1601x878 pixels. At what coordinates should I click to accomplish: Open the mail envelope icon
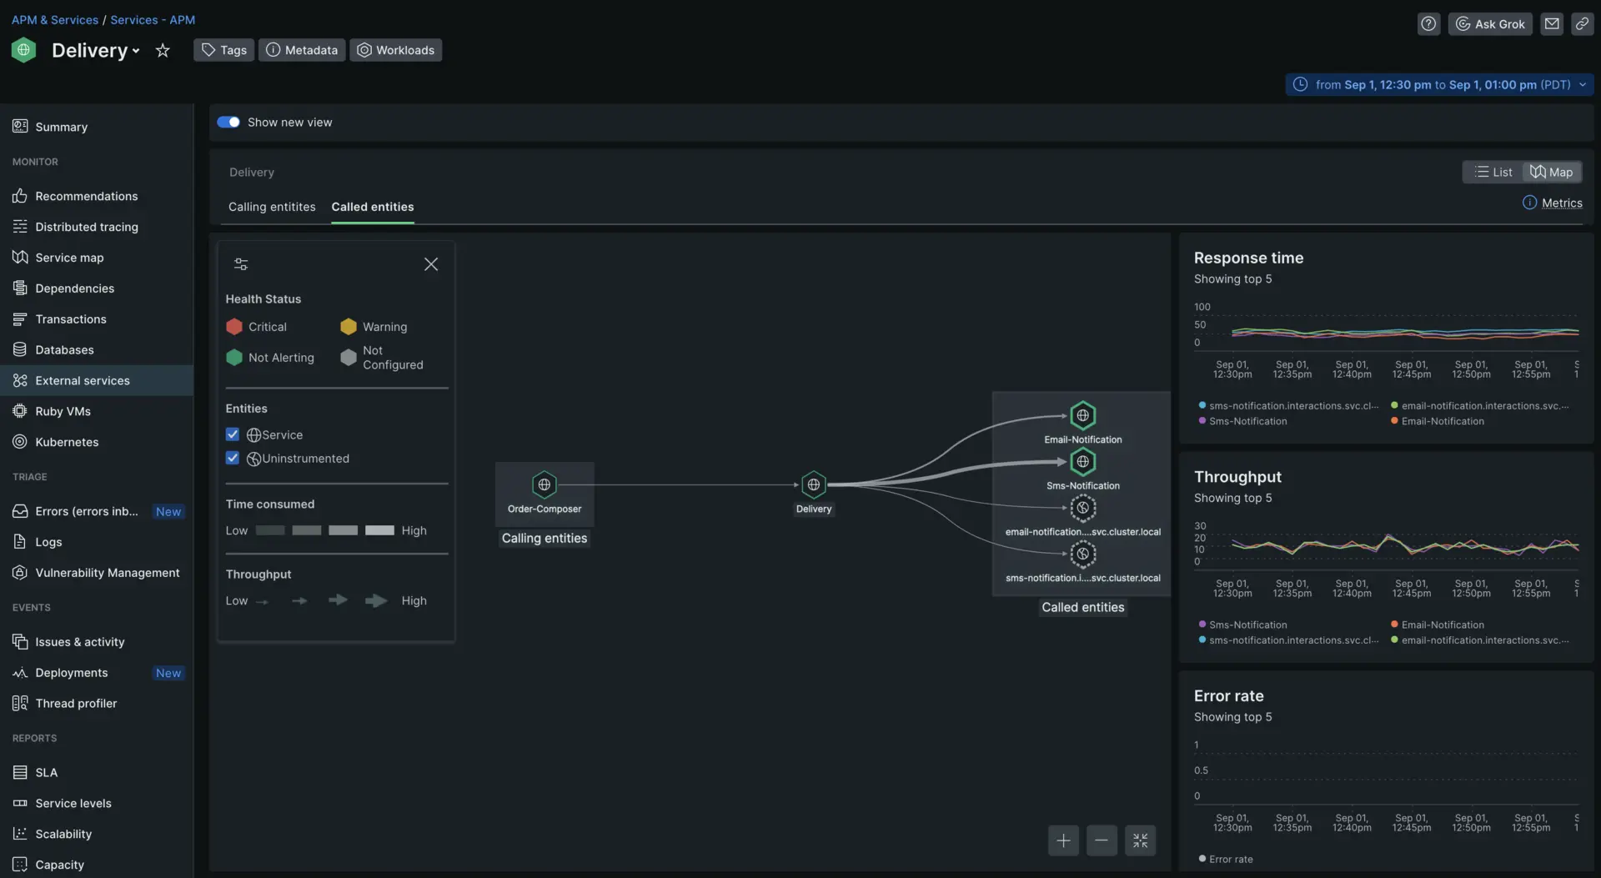click(x=1551, y=24)
